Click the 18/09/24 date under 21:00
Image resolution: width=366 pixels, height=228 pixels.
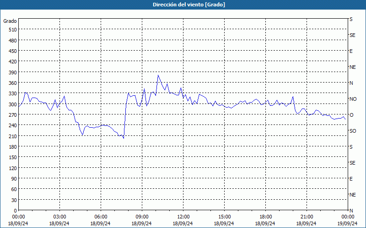tap(307, 223)
